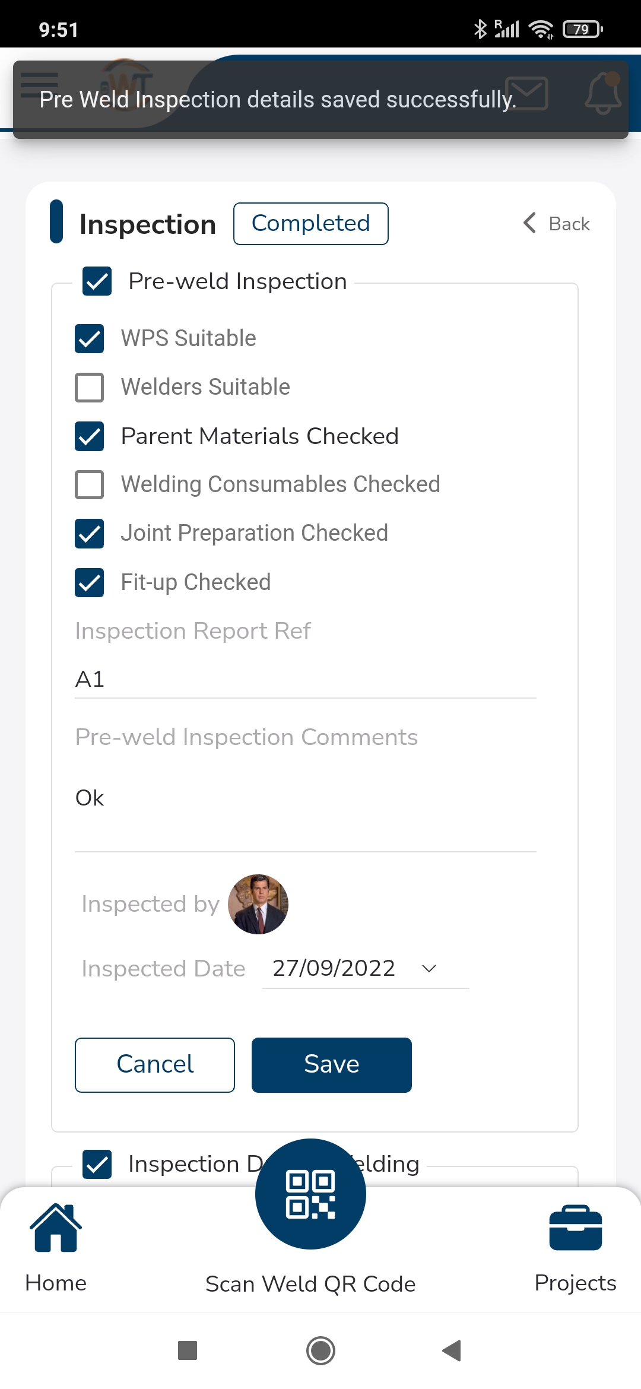Open the envelope messages icon
Image resolution: width=641 pixels, height=1389 pixels.
[526, 93]
